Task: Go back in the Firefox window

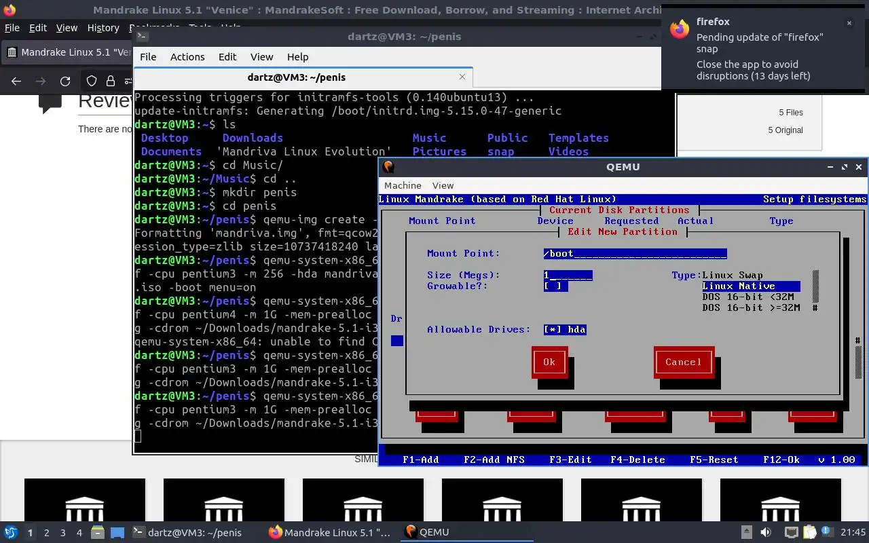Action: (16, 81)
